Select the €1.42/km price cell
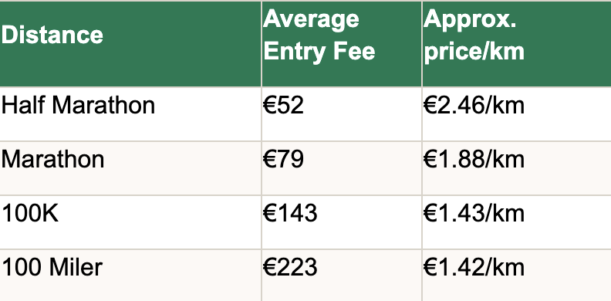This screenshot has width=611, height=301. click(517, 276)
